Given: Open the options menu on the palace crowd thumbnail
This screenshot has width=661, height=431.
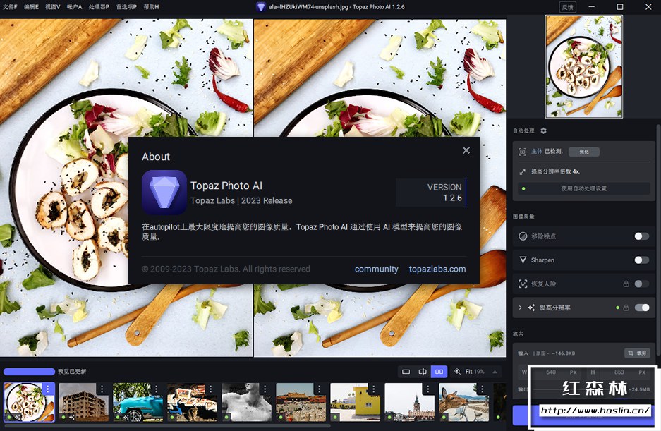Looking at the screenshot, I should click(x=320, y=389).
